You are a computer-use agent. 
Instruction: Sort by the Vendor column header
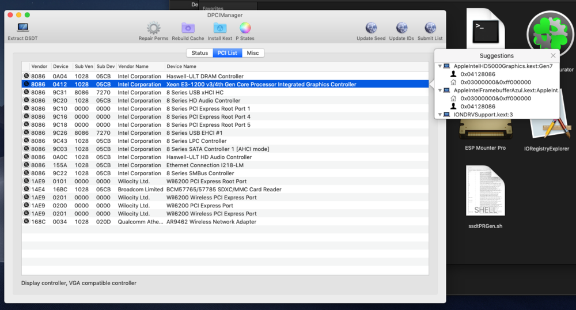[x=39, y=66]
